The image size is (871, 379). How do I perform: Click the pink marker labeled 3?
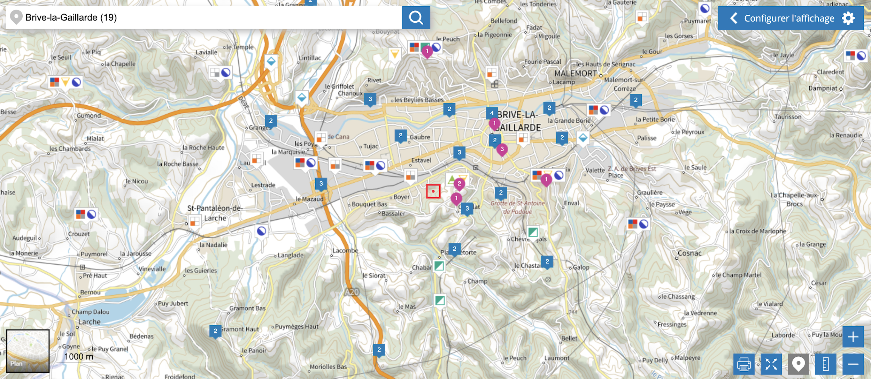[502, 149]
